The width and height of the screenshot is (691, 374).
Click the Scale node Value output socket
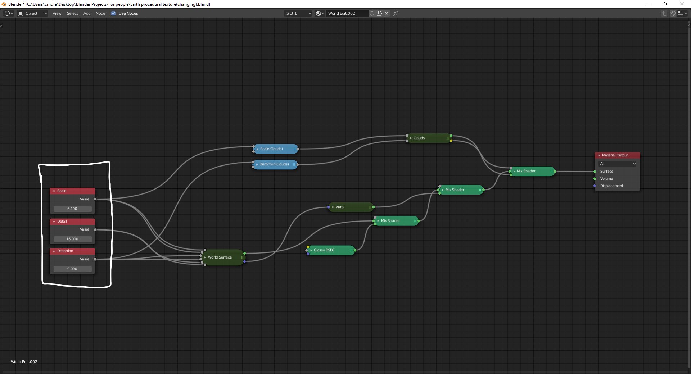click(x=95, y=199)
